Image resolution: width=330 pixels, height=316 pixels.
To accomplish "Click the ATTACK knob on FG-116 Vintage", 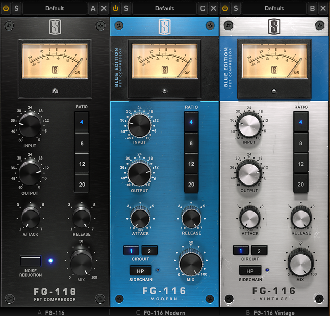I will point(250,218).
